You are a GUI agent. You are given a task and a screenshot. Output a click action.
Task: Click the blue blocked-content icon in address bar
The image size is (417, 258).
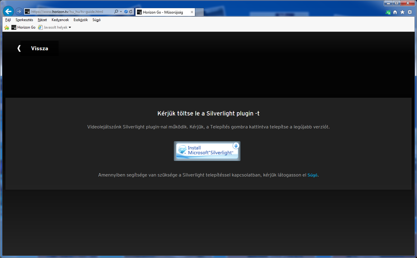click(x=126, y=12)
